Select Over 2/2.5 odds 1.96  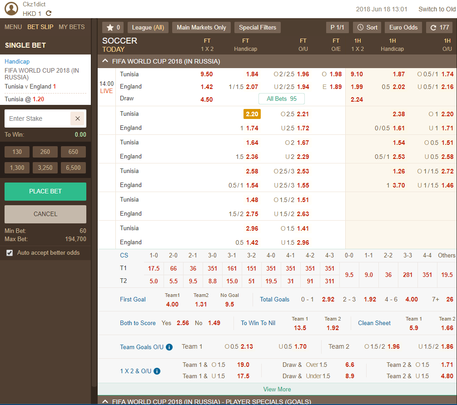[303, 74]
